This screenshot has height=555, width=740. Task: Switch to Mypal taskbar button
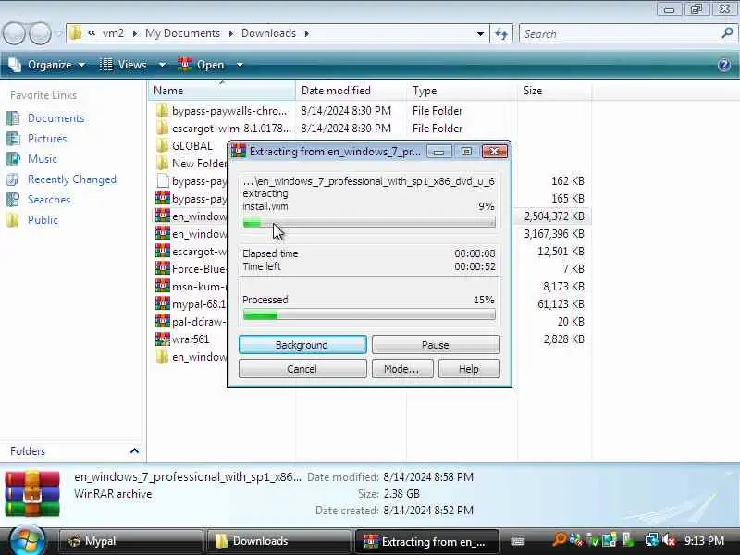pyautogui.click(x=130, y=541)
